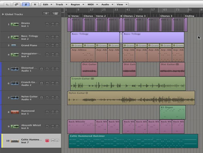Viewport: 203px width, 153px height.
Task: Select the Hammond Inst 5 track name
Action: point(28,112)
